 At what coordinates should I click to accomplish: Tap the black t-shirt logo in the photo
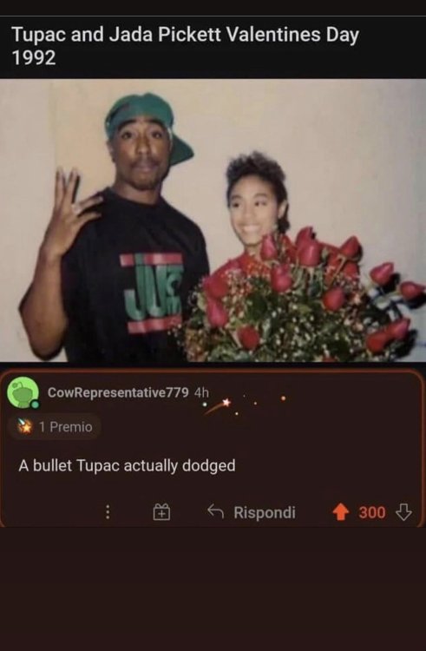point(152,293)
